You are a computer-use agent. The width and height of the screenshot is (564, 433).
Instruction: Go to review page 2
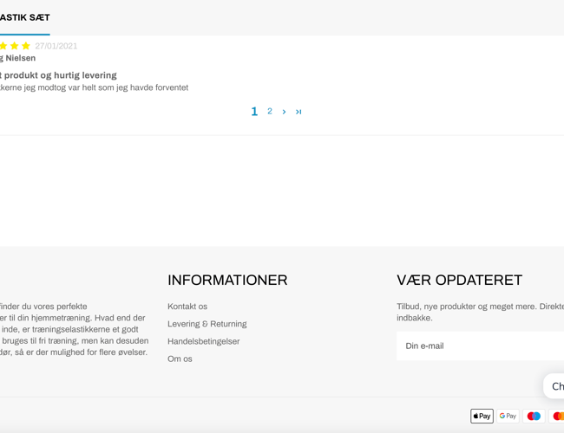tap(270, 112)
